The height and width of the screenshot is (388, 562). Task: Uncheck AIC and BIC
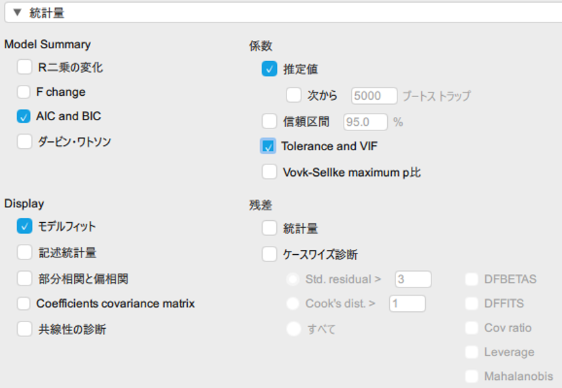(24, 116)
